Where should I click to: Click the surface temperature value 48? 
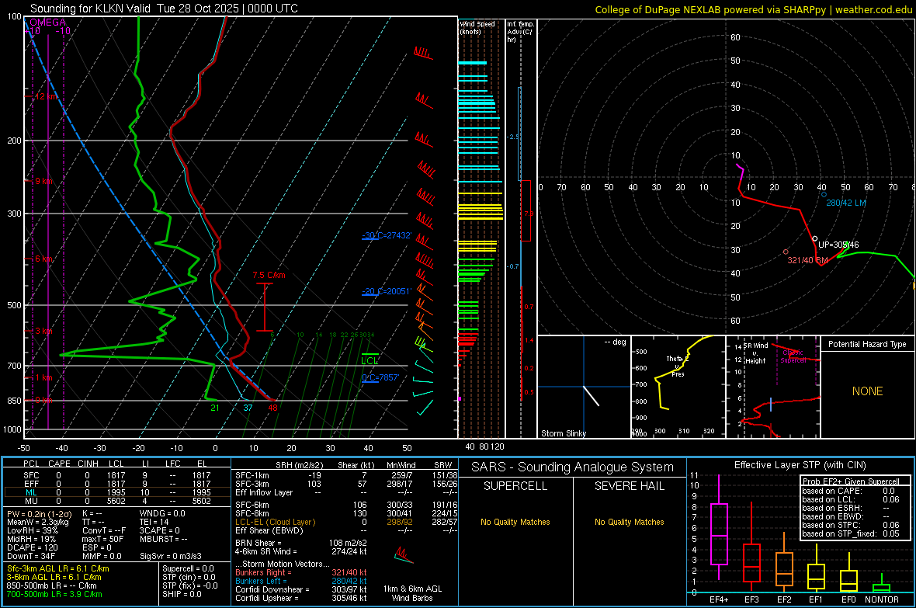[272, 408]
